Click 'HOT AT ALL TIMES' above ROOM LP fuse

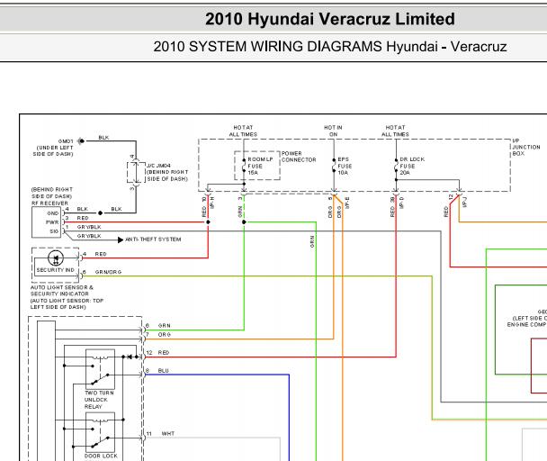pos(243,131)
